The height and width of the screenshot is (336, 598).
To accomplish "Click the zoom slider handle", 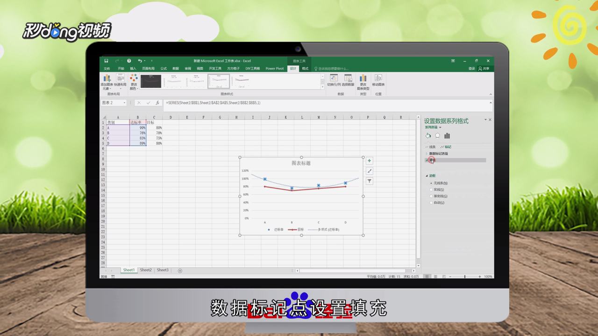I will point(464,277).
